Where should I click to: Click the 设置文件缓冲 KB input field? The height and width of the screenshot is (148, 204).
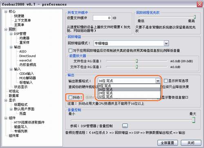(102, 18)
